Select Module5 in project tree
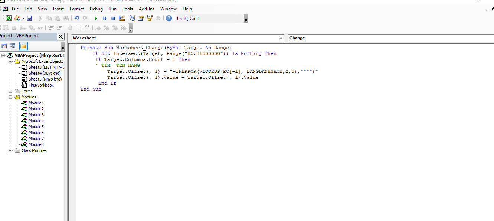494x221 pixels. (36, 127)
